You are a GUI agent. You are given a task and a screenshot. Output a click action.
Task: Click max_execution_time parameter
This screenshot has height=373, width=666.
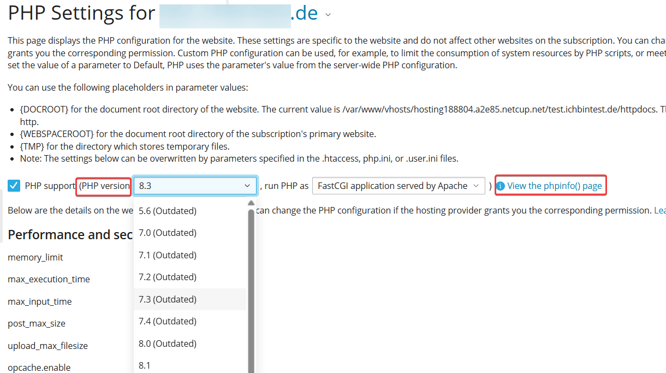pyautogui.click(x=49, y=279)
